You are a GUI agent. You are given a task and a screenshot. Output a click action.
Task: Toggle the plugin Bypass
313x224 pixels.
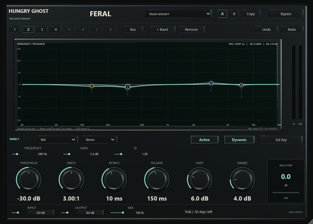[x=286, y=14]
